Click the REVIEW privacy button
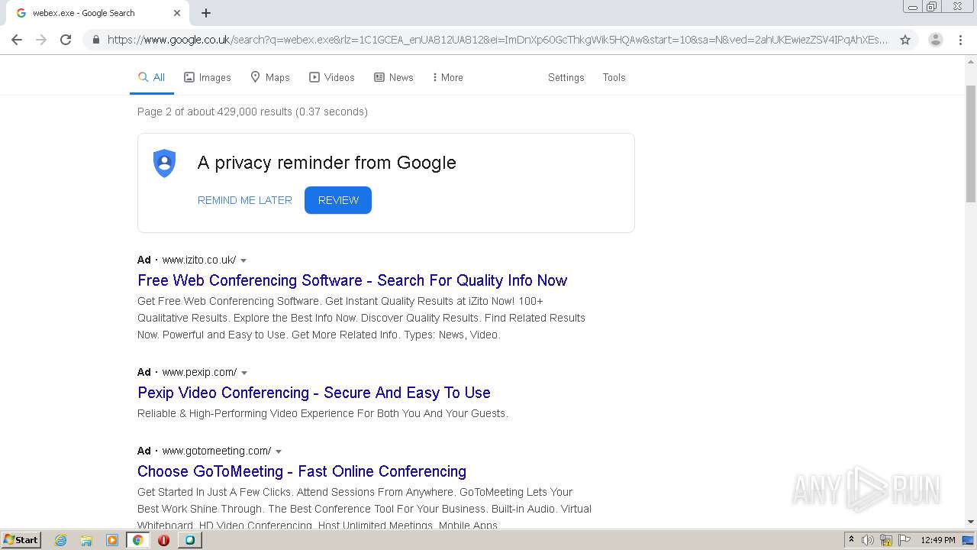Image resolution: width=977 pixels, height=550 pixels. (x=338, y=200)
